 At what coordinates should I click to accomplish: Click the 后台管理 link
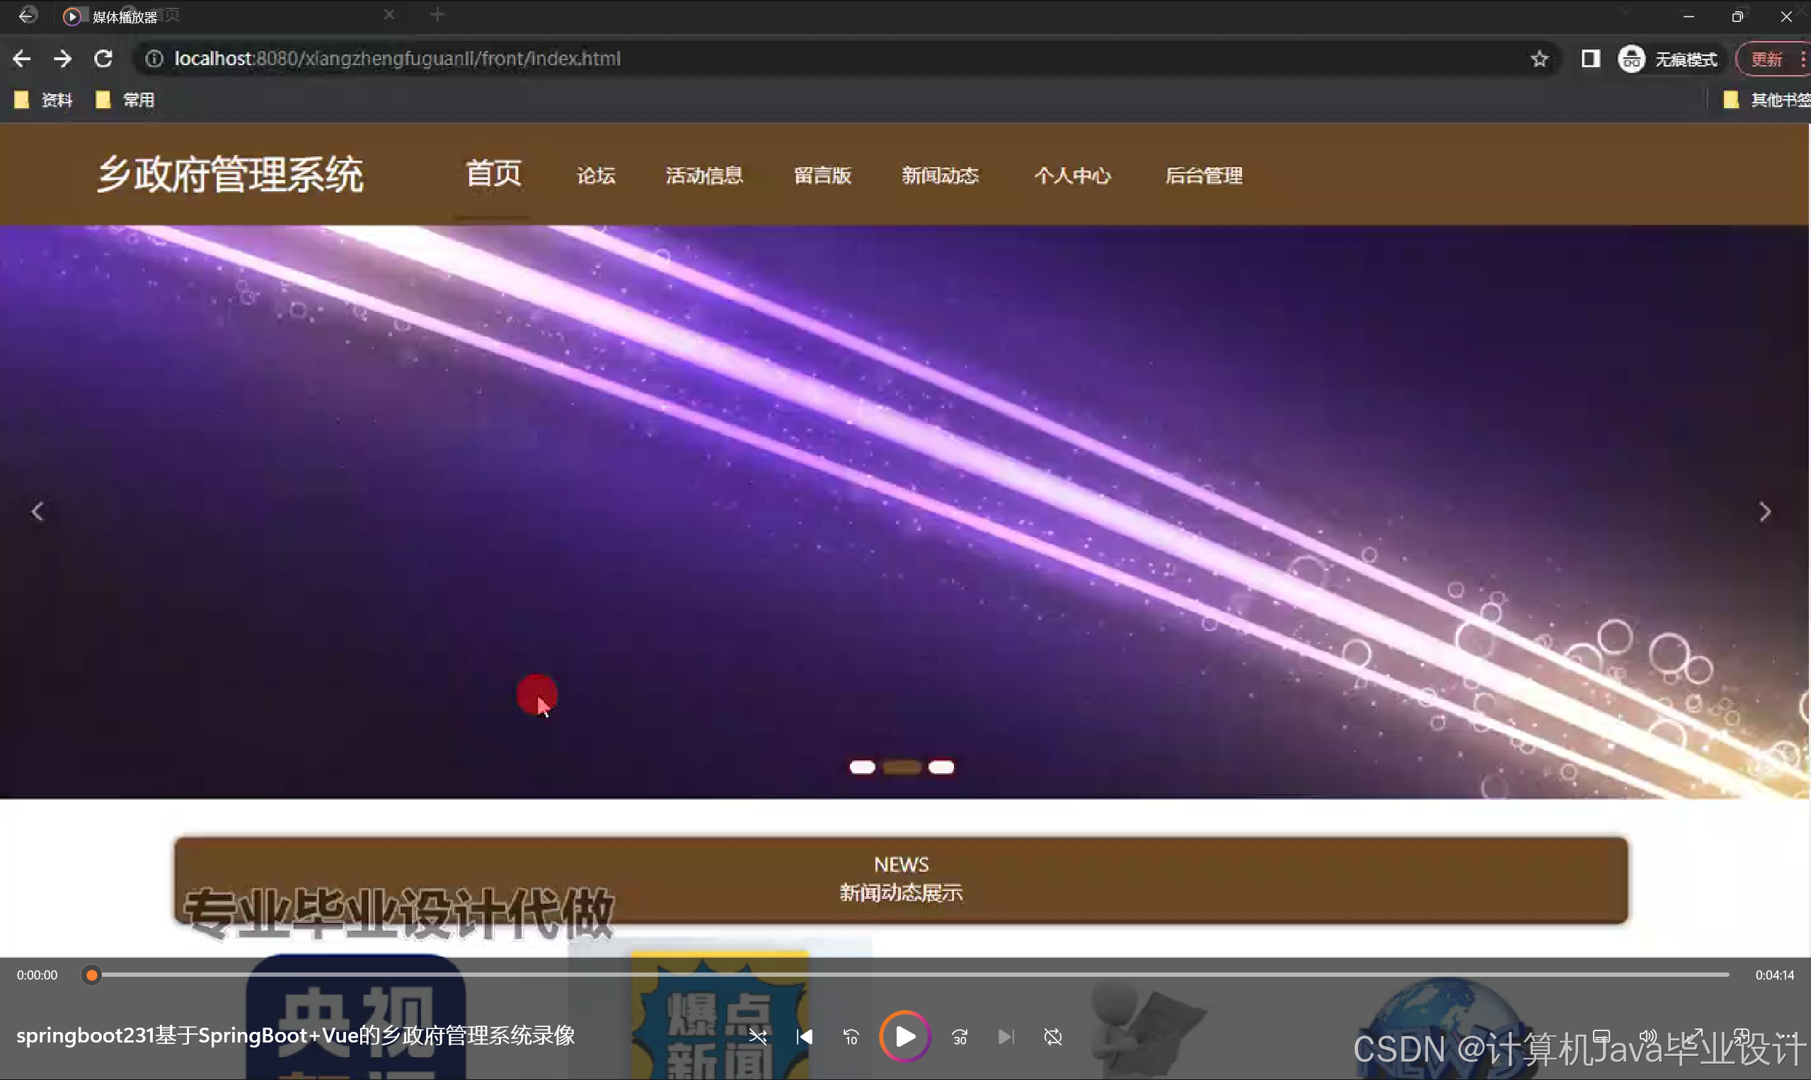1204,175
